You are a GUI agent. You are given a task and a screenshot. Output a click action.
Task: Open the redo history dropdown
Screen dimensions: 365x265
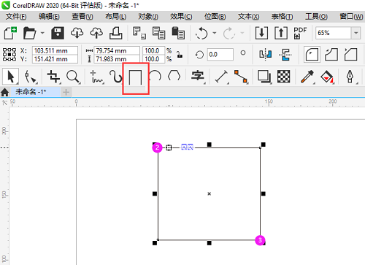tap(242, 33)
